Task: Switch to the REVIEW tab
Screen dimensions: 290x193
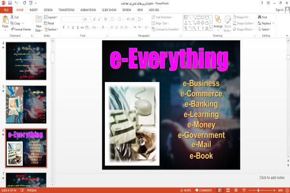Action: click(x=127, y=10)
